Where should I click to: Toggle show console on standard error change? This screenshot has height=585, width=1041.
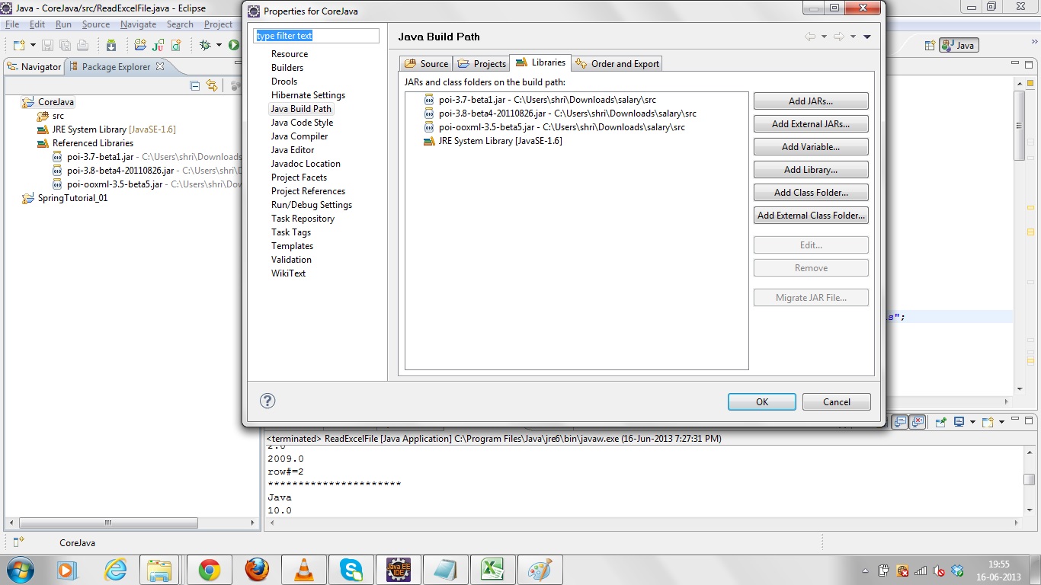[x=918, y=421]
